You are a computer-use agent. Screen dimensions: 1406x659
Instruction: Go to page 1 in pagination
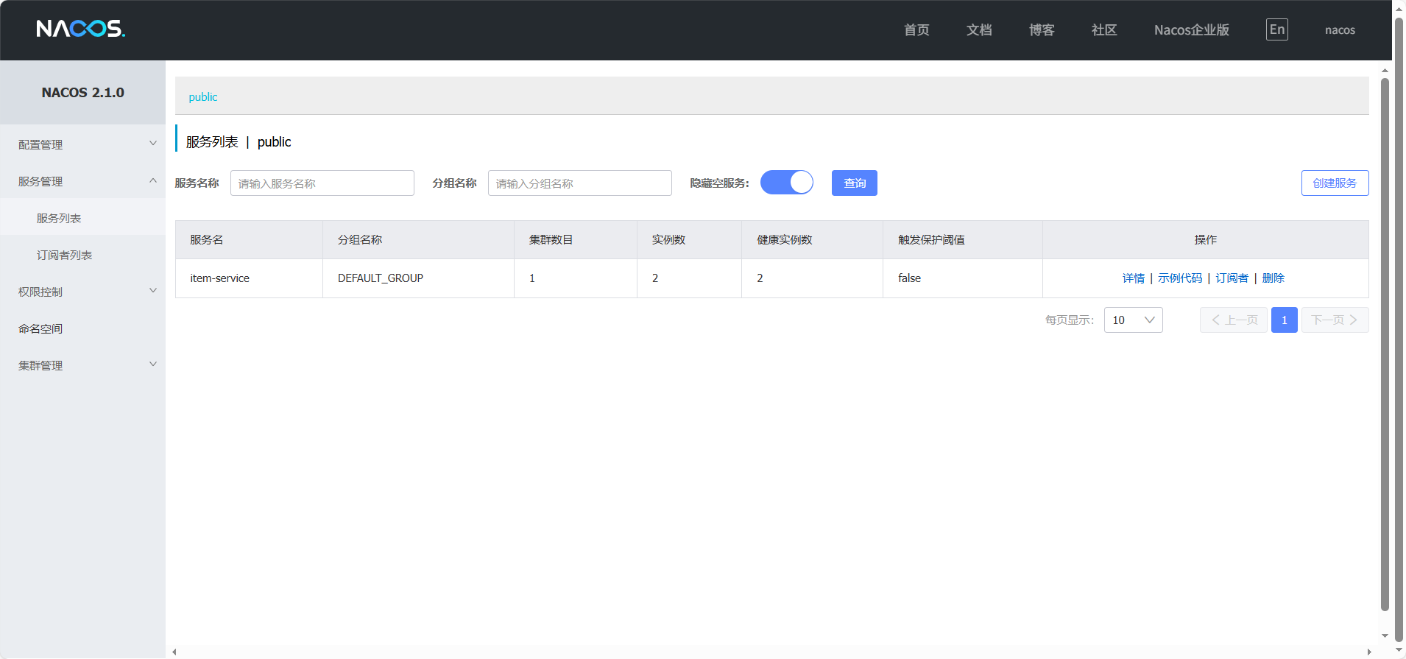click(1285, 320)
